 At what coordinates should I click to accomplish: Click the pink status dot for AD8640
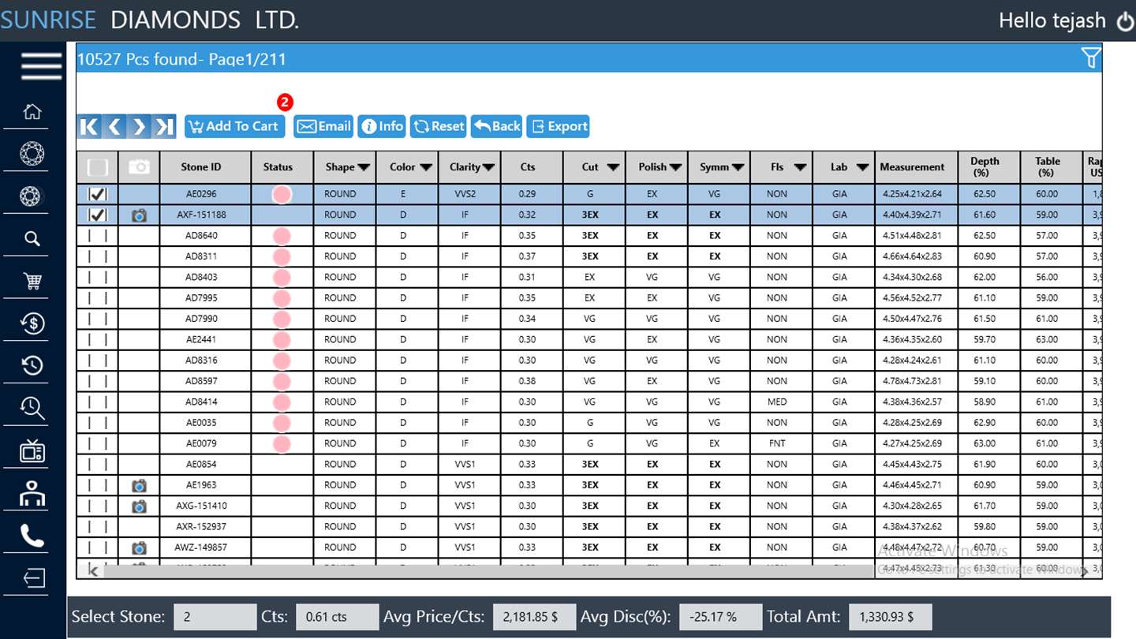click(x=282, y=235)
